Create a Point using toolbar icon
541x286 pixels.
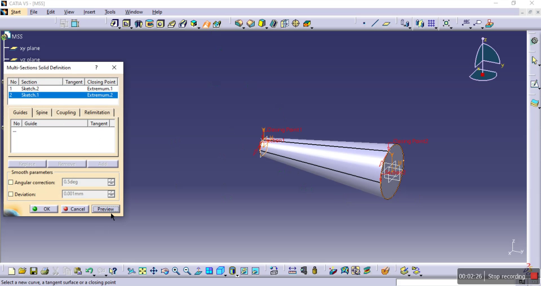coord(364,24)
